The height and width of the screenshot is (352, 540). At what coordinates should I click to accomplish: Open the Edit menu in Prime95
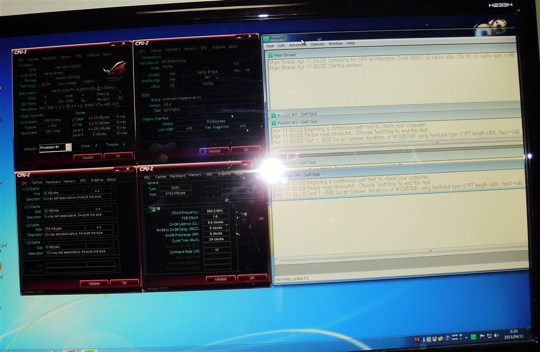click(282, 45)
